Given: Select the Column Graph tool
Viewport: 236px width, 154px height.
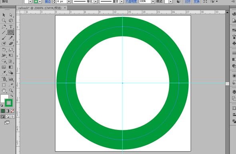Looking at the screenshot, I should click(11, 79).
